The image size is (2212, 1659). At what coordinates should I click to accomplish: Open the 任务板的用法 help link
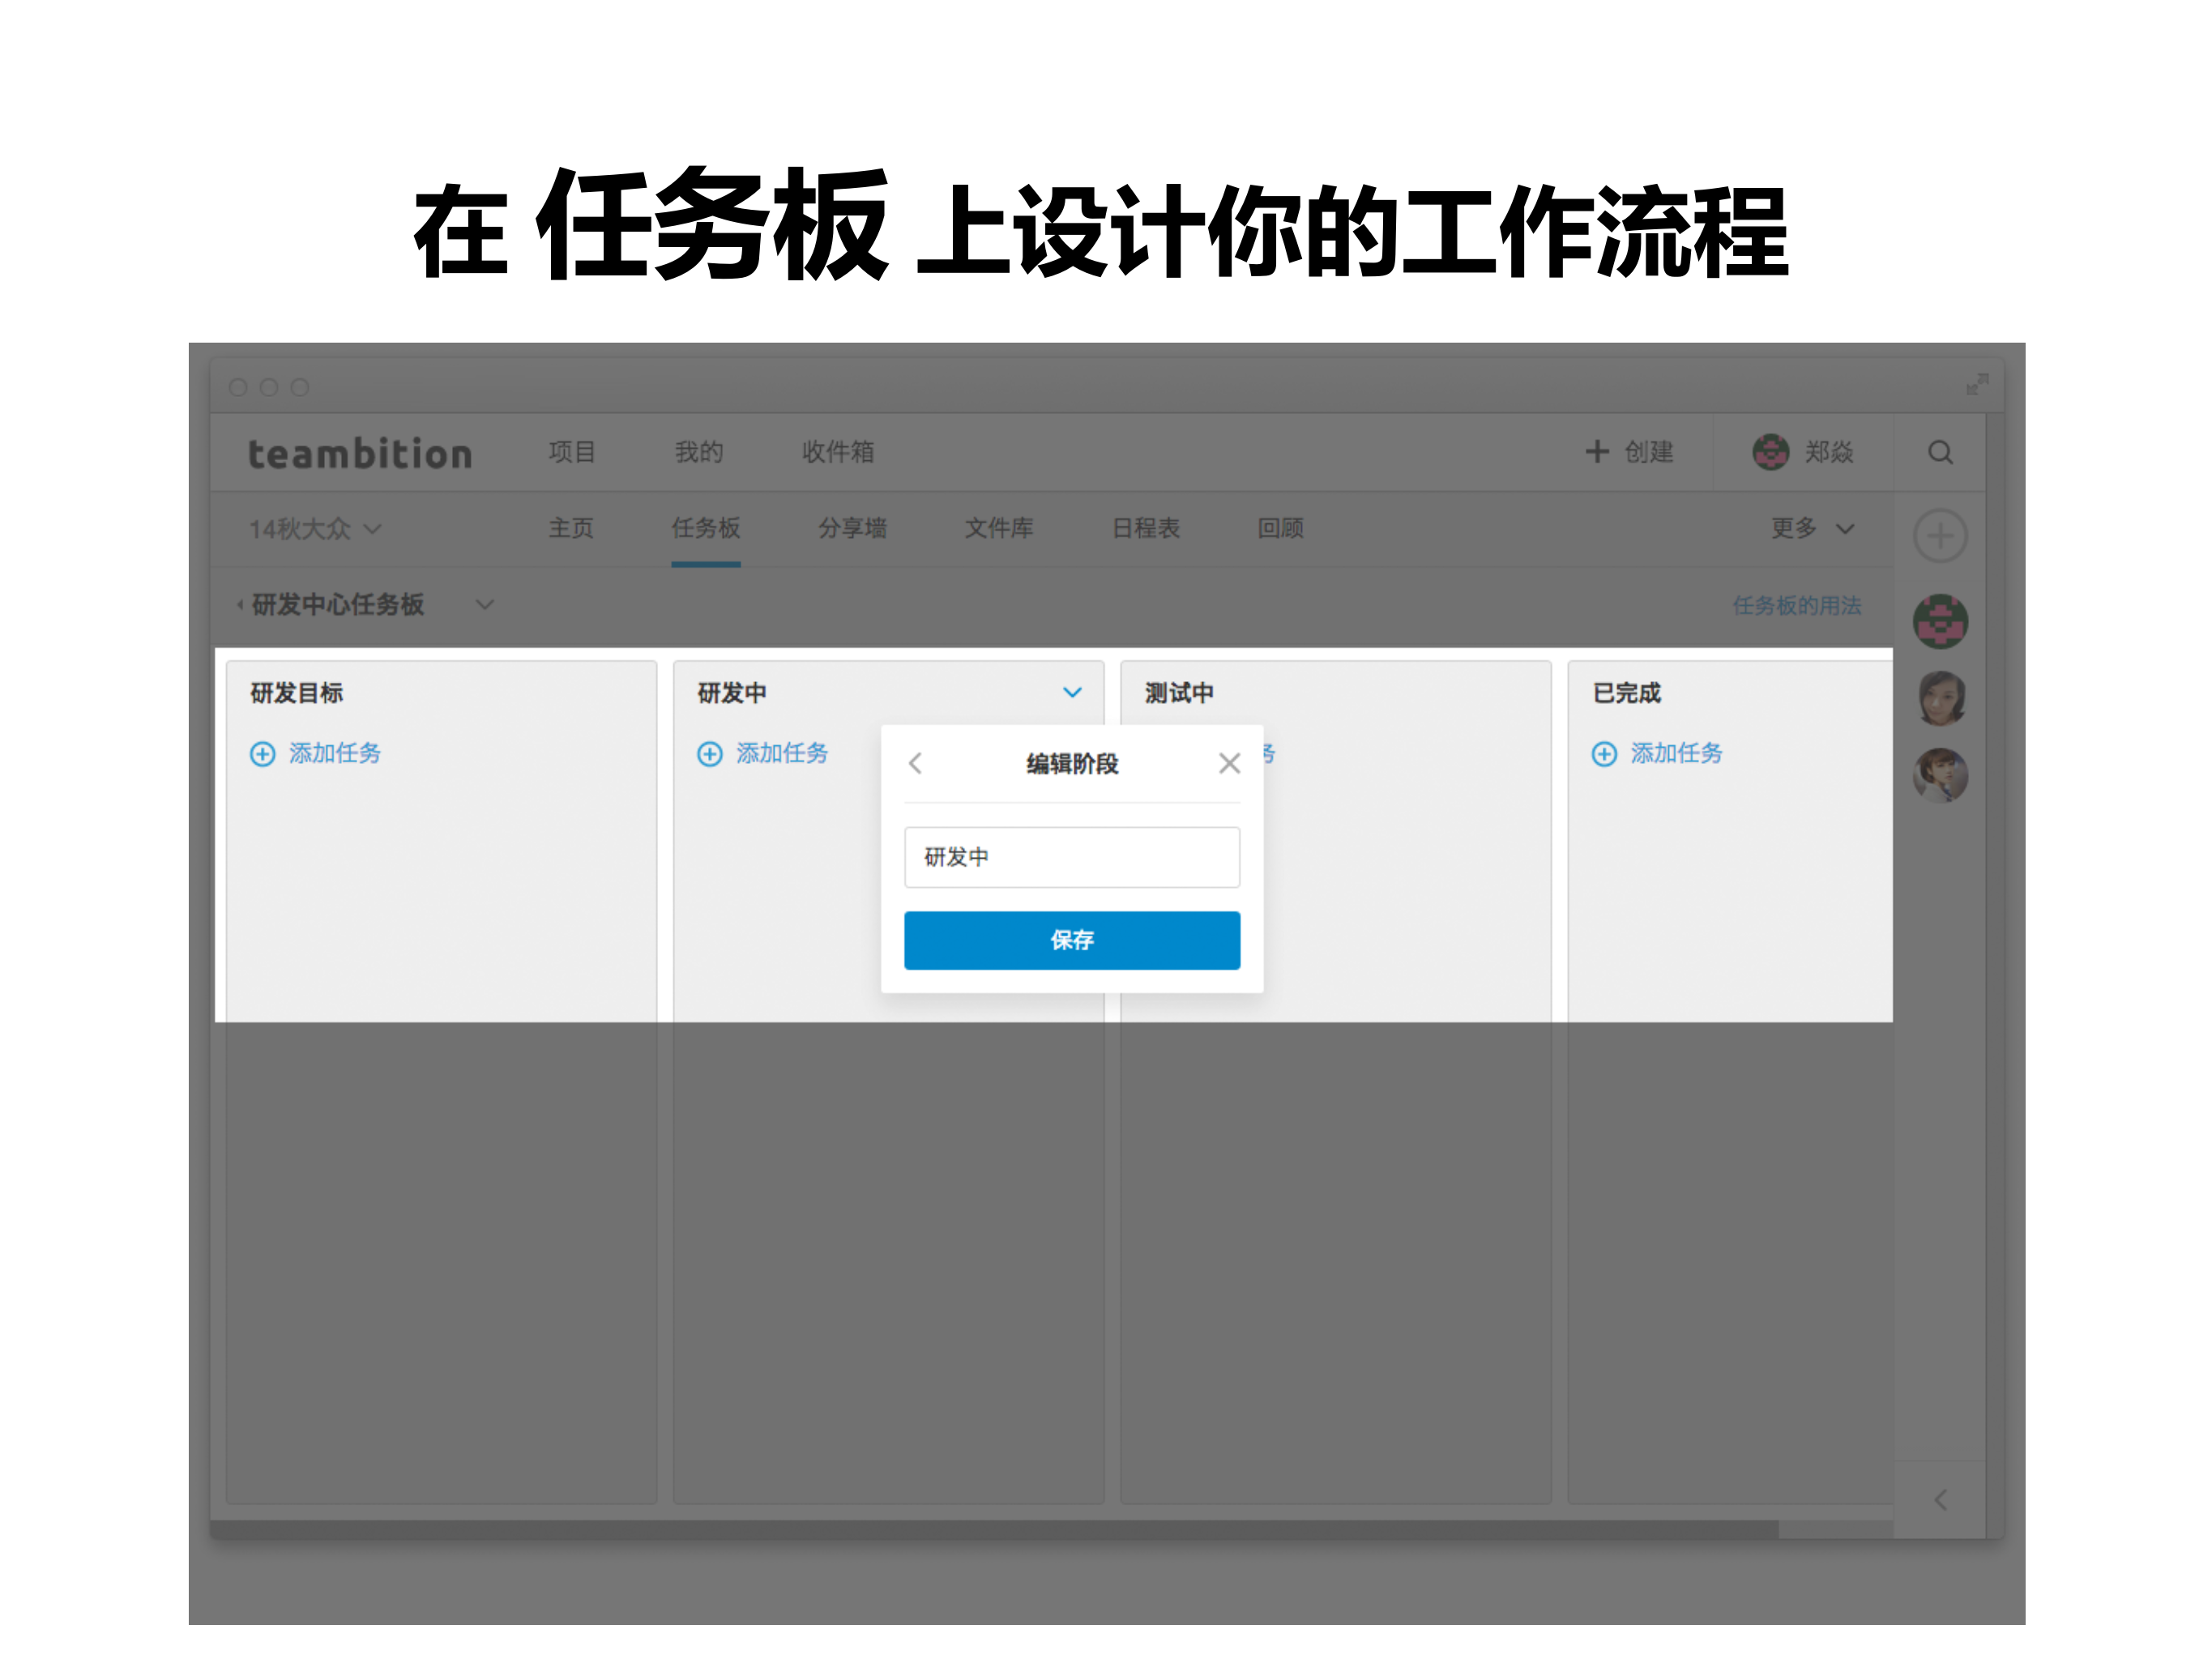point(1797,606)
